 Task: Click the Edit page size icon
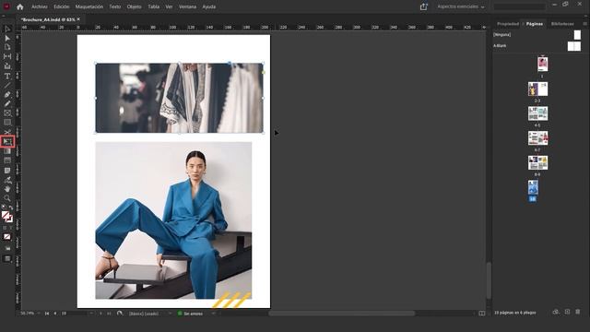pos(556,312)
